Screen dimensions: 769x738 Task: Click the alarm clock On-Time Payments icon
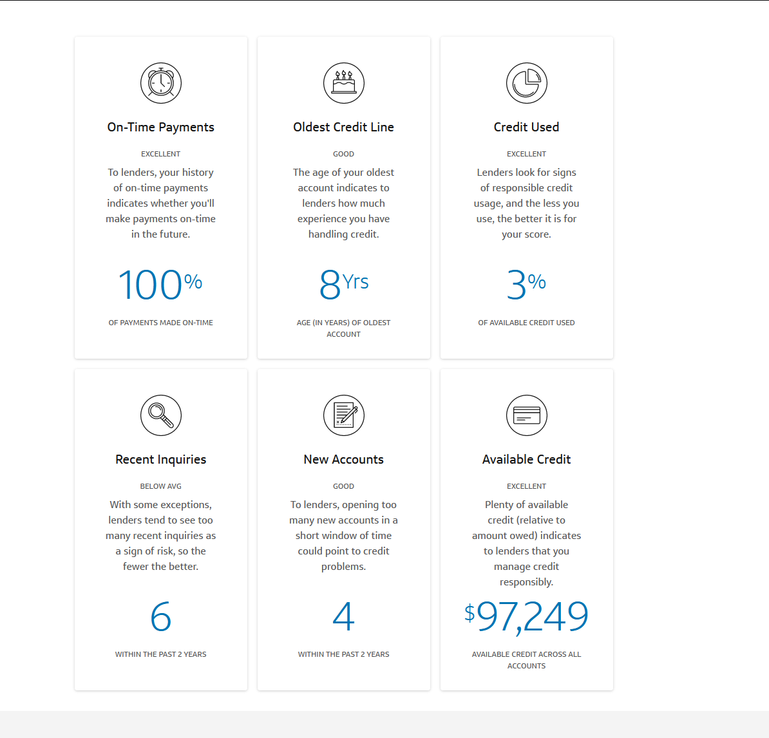[161, 83]
